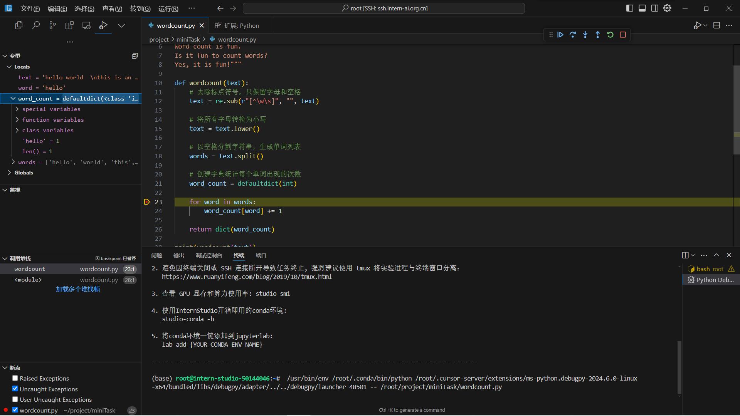This screenshot has width=740, height=416.
Task: Click the line 23 breakpoint marker
Action: pyautogui.click(x=147, y=202)
